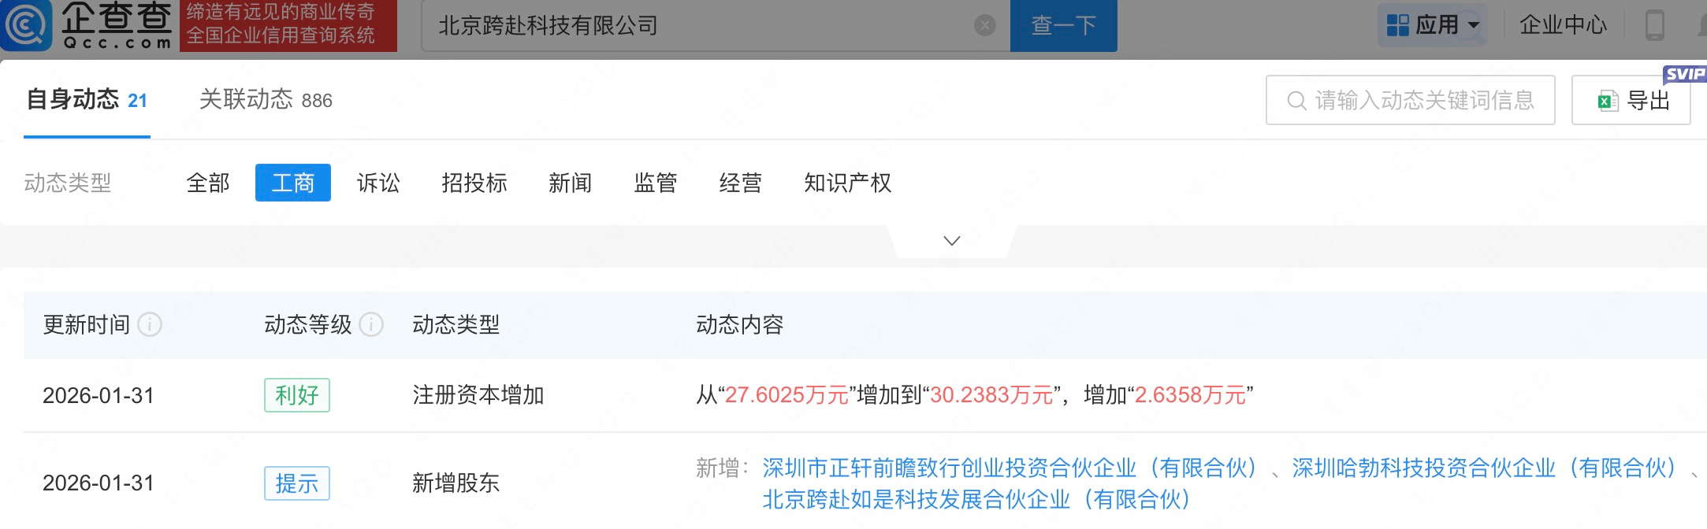The height and width of the screenshot is (529, 1707).
Task: Click info icon next to 更新时间
Action: tap(150, 324)
